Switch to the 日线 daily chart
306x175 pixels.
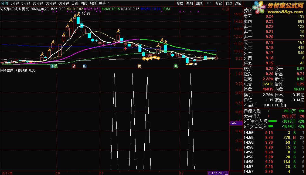(x=75, y=3)
